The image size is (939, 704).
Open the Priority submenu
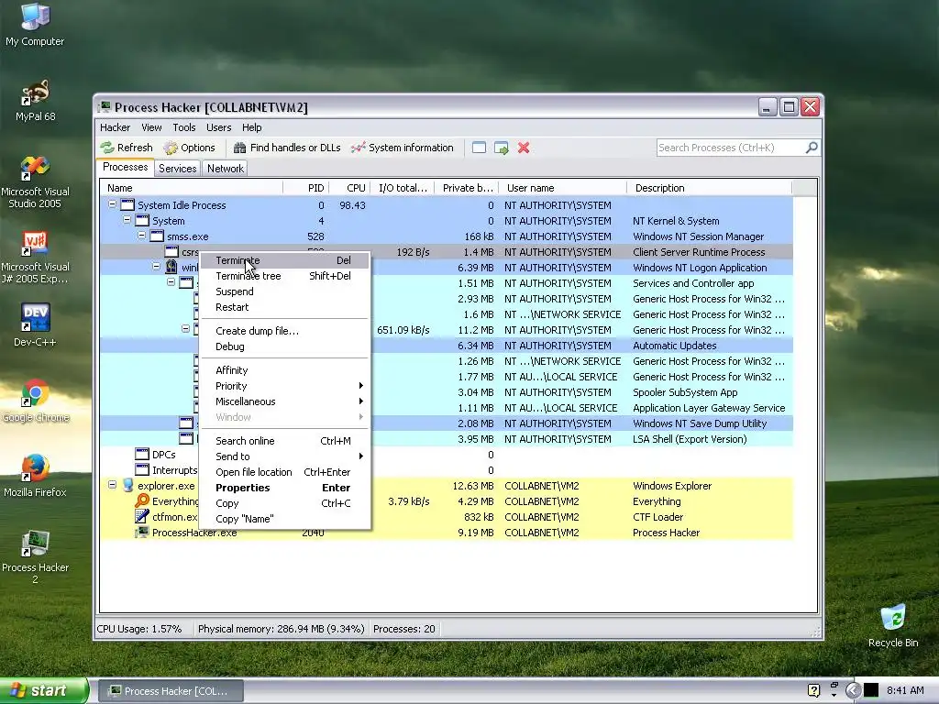pyautogui.click(x=285, y=386)
